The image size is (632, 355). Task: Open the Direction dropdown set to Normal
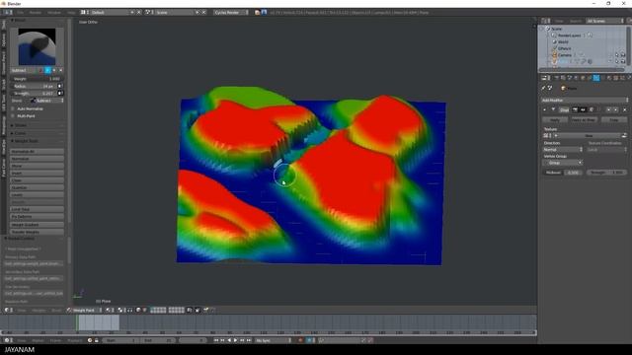click(563, 149)
